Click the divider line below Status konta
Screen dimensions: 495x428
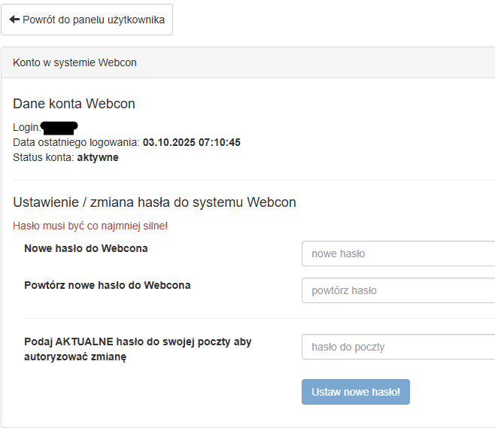pos(248,180)
